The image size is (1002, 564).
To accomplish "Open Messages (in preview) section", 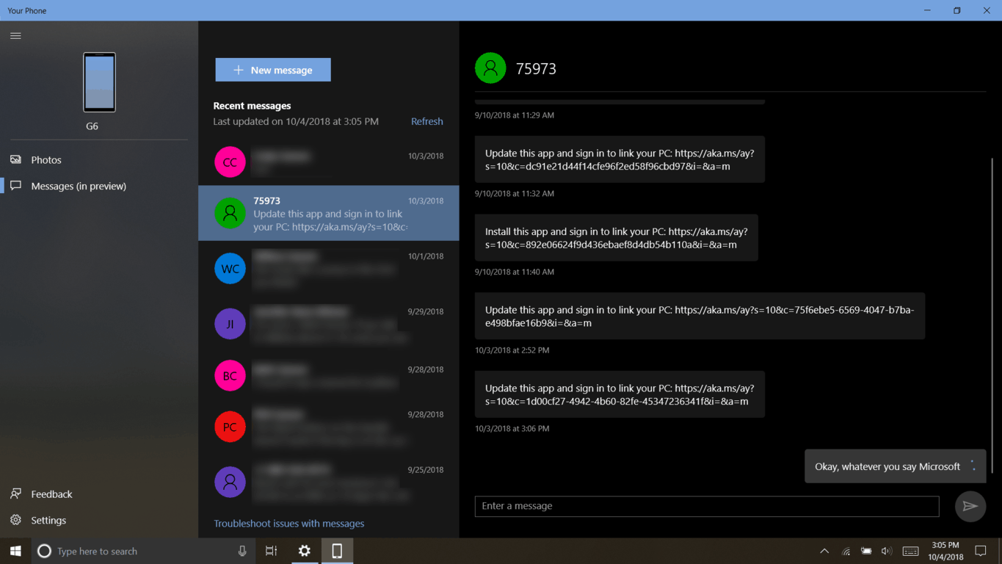I will [99, 186].
